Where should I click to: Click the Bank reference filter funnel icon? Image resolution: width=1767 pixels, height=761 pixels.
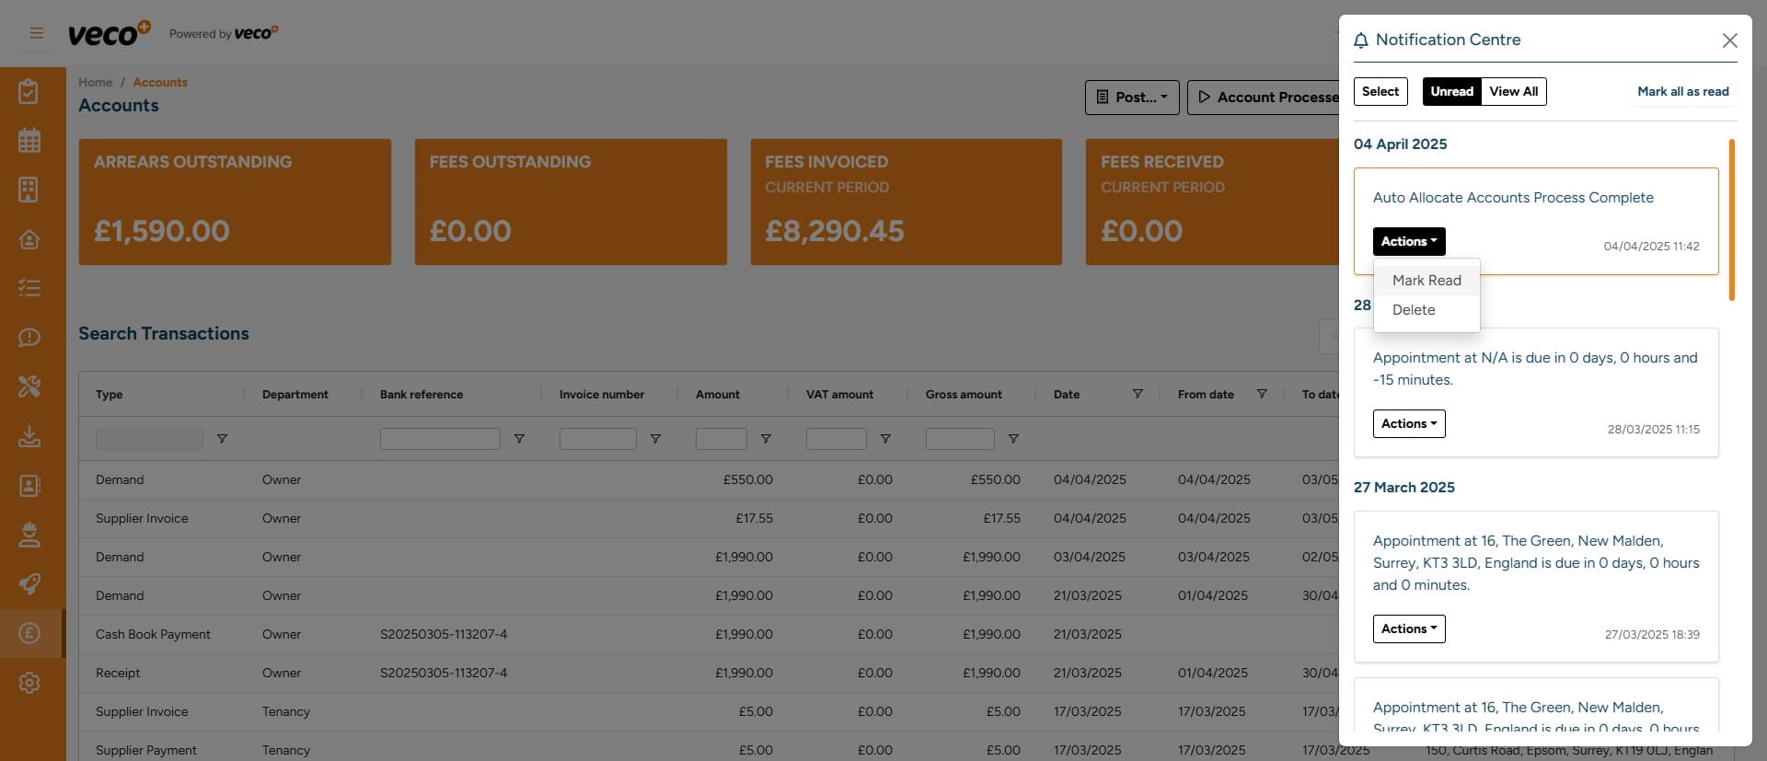tap(519, 439)
